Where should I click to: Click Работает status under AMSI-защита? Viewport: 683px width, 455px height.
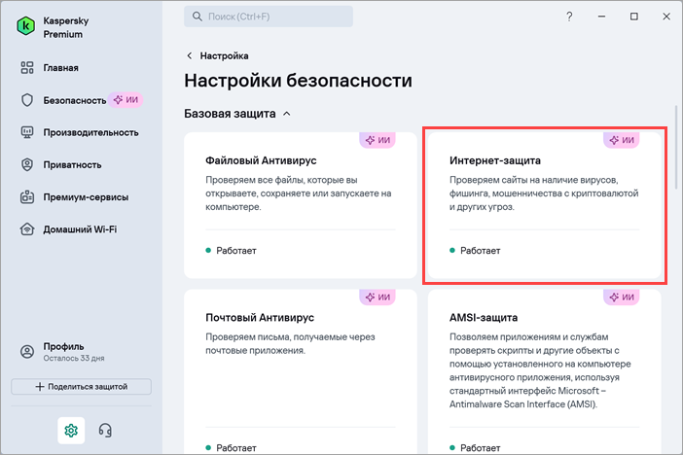tap(475, 448)
